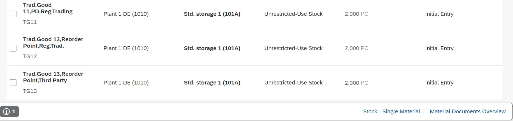
Task: Select the TG12 row checkbox
Action: coord(13,48)
